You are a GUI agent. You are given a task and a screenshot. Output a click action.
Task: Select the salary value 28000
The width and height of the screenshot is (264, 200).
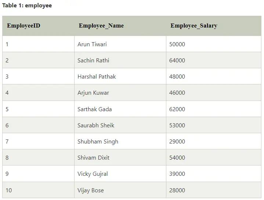177,190
